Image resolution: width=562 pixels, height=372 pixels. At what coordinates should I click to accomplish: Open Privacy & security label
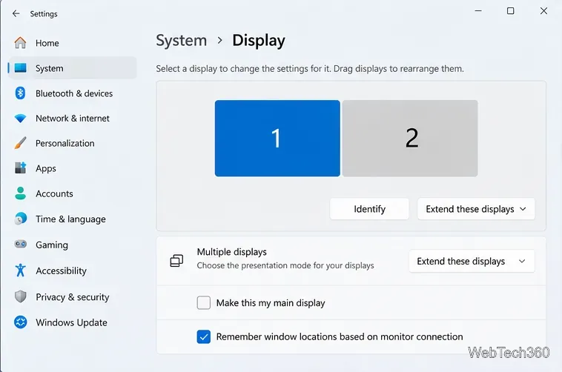click(73, 297)
